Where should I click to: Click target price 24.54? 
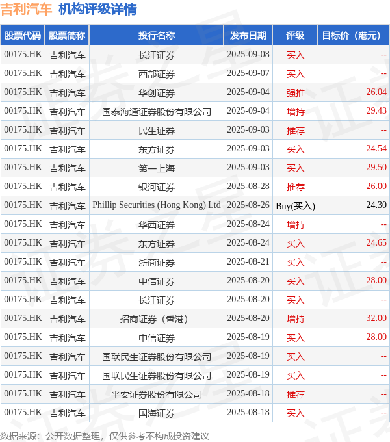coord(376,149)
